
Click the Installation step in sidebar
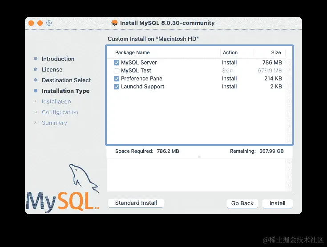coord(57,102)
